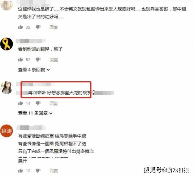Reply to the comment with 32 likes
The width and height of the screenshot is (194, 176).
pos(54,27)
